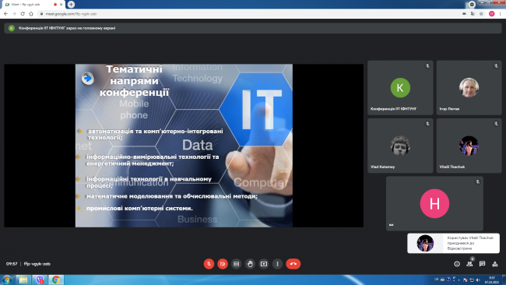Click the meet.google.com address bar
This screenshot has height=285, width=506.
248,14
